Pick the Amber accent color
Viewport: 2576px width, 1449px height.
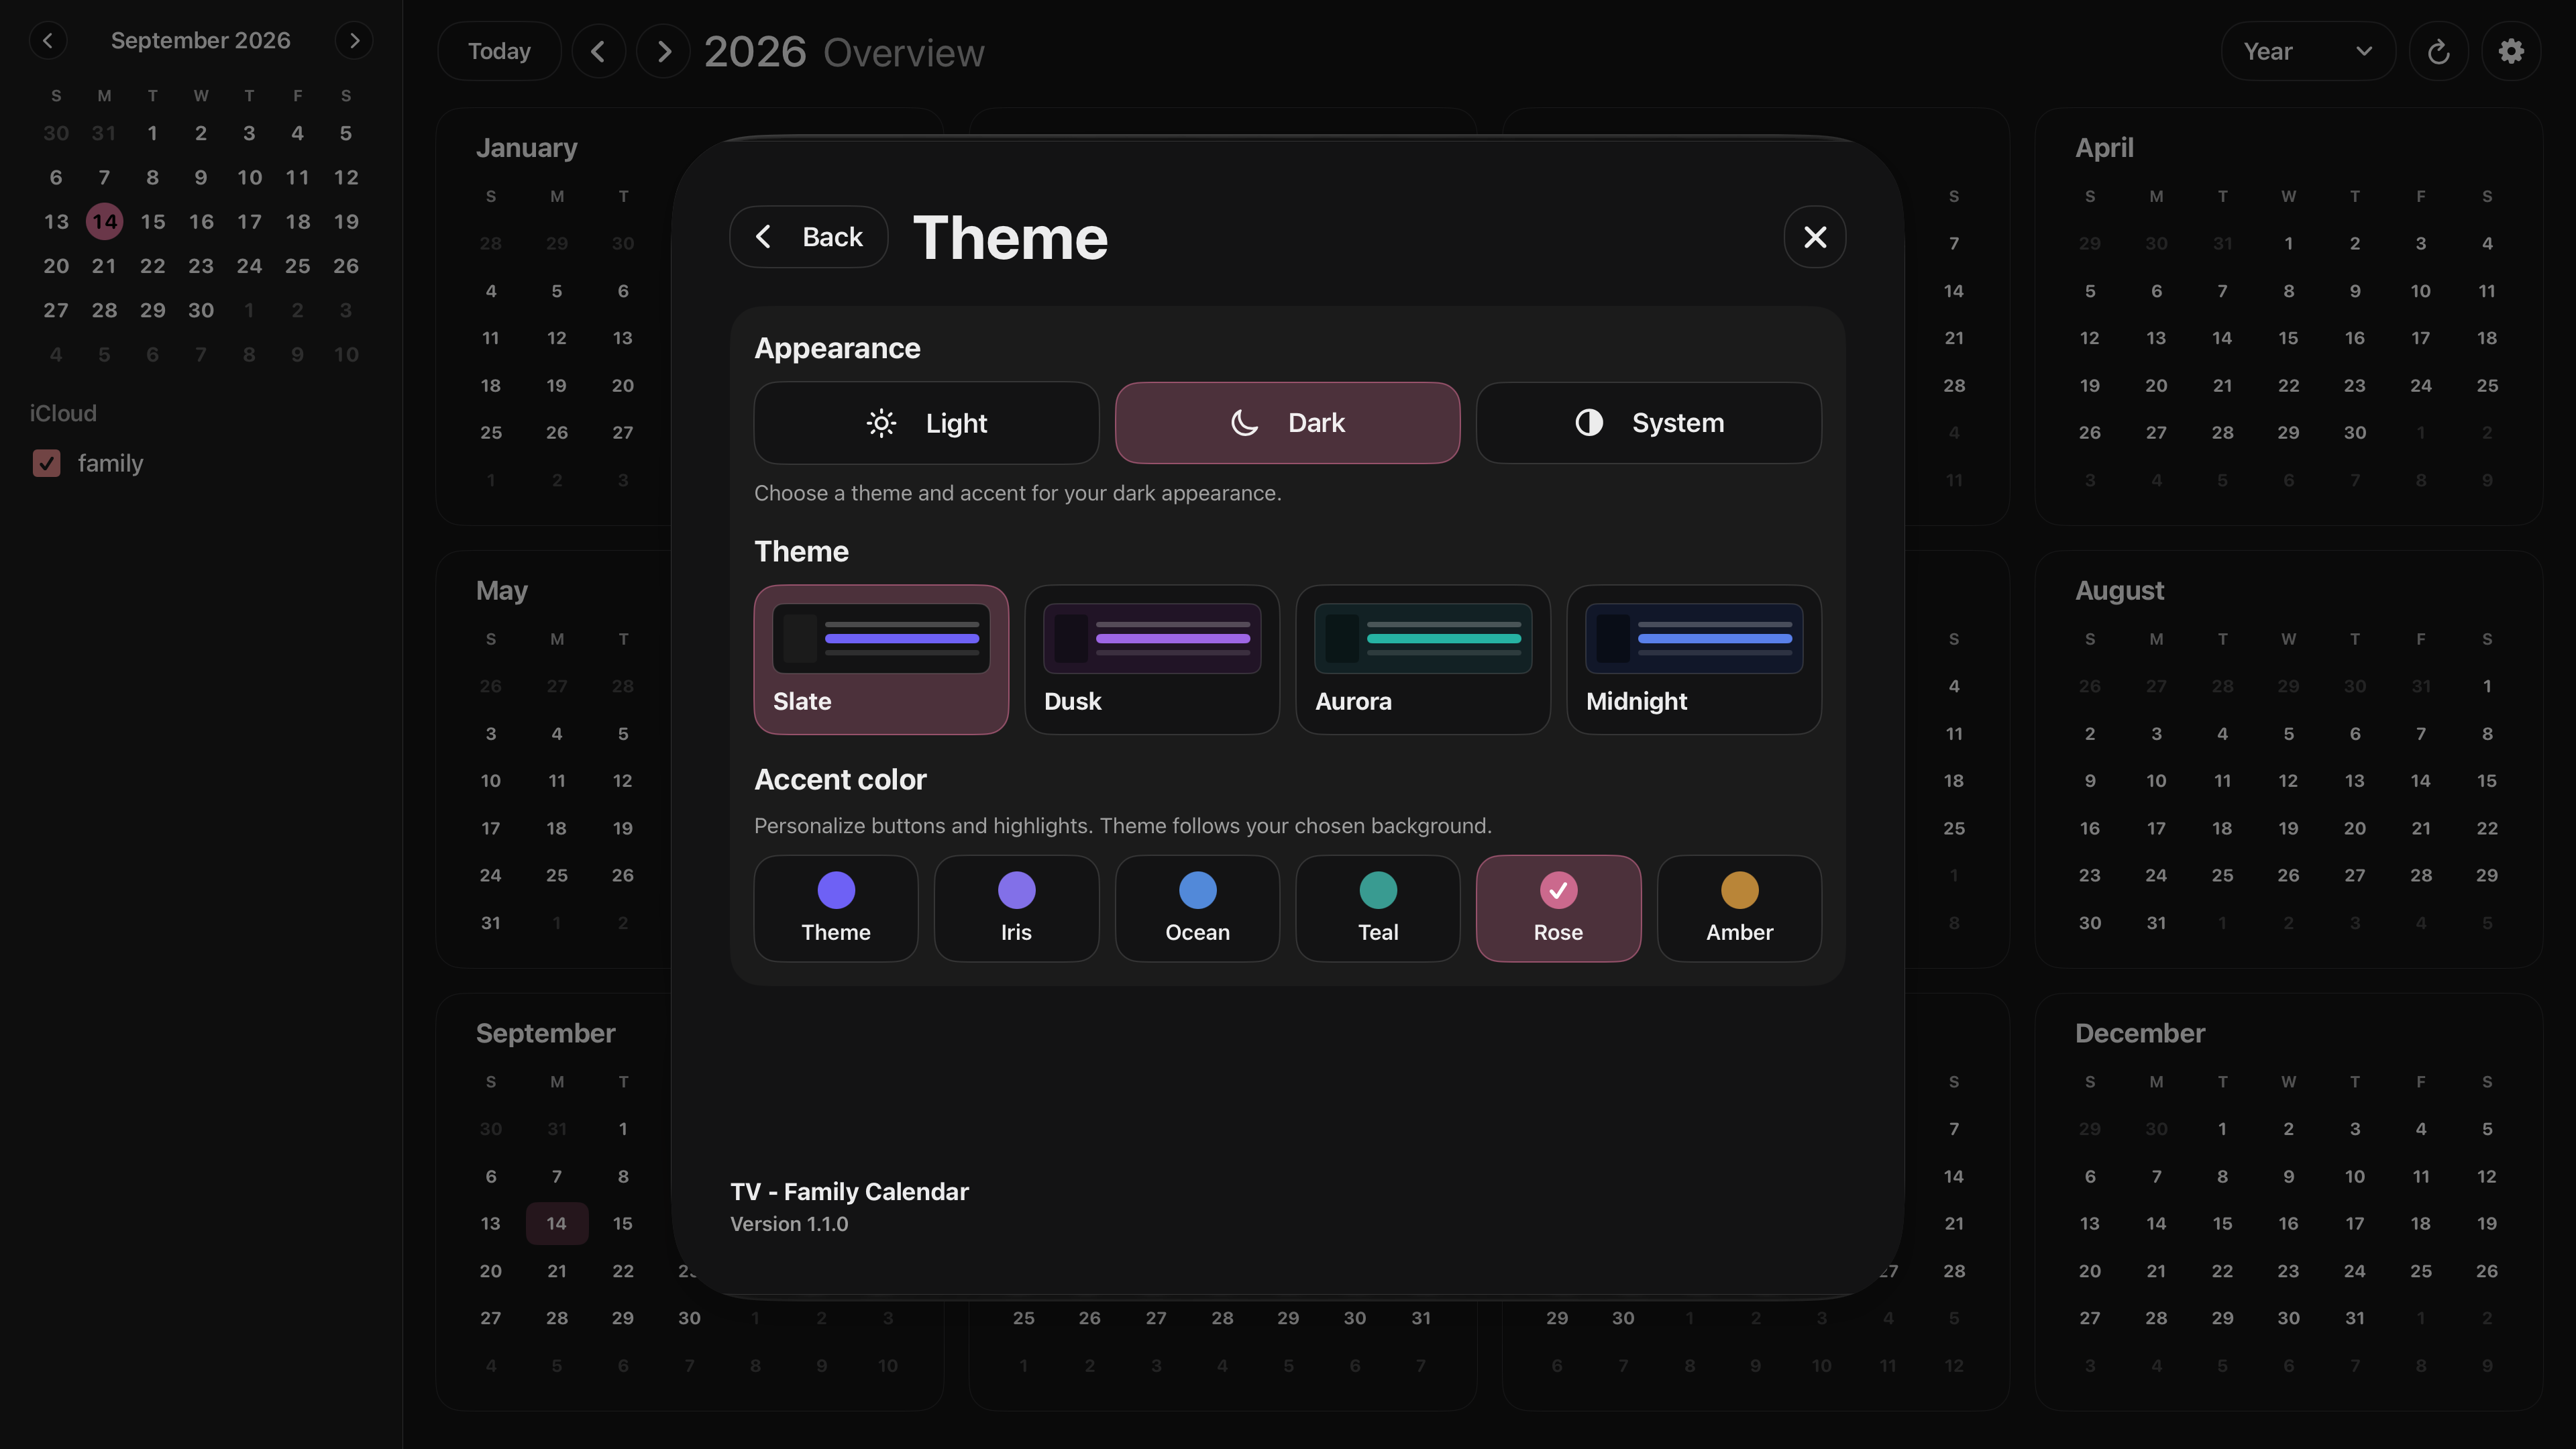click(1739, 908)
